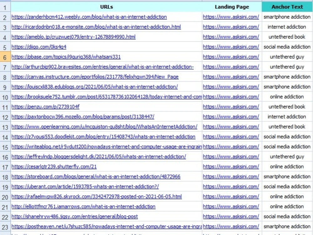Open the arthurcbip902.bravesites.com link
Viewport: 313px width, 235px height.
103,67
